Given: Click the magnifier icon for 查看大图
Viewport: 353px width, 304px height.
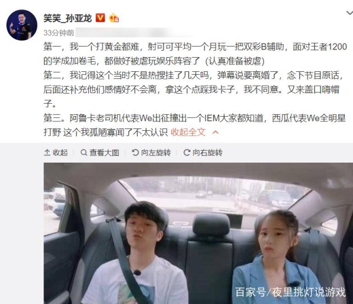Looking at the screenshot, I should tap(84, 153).
